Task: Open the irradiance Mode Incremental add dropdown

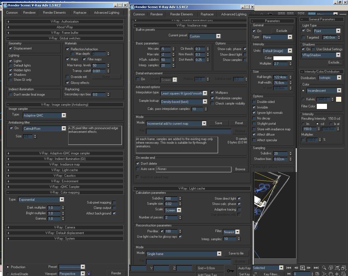Action: 204,123
